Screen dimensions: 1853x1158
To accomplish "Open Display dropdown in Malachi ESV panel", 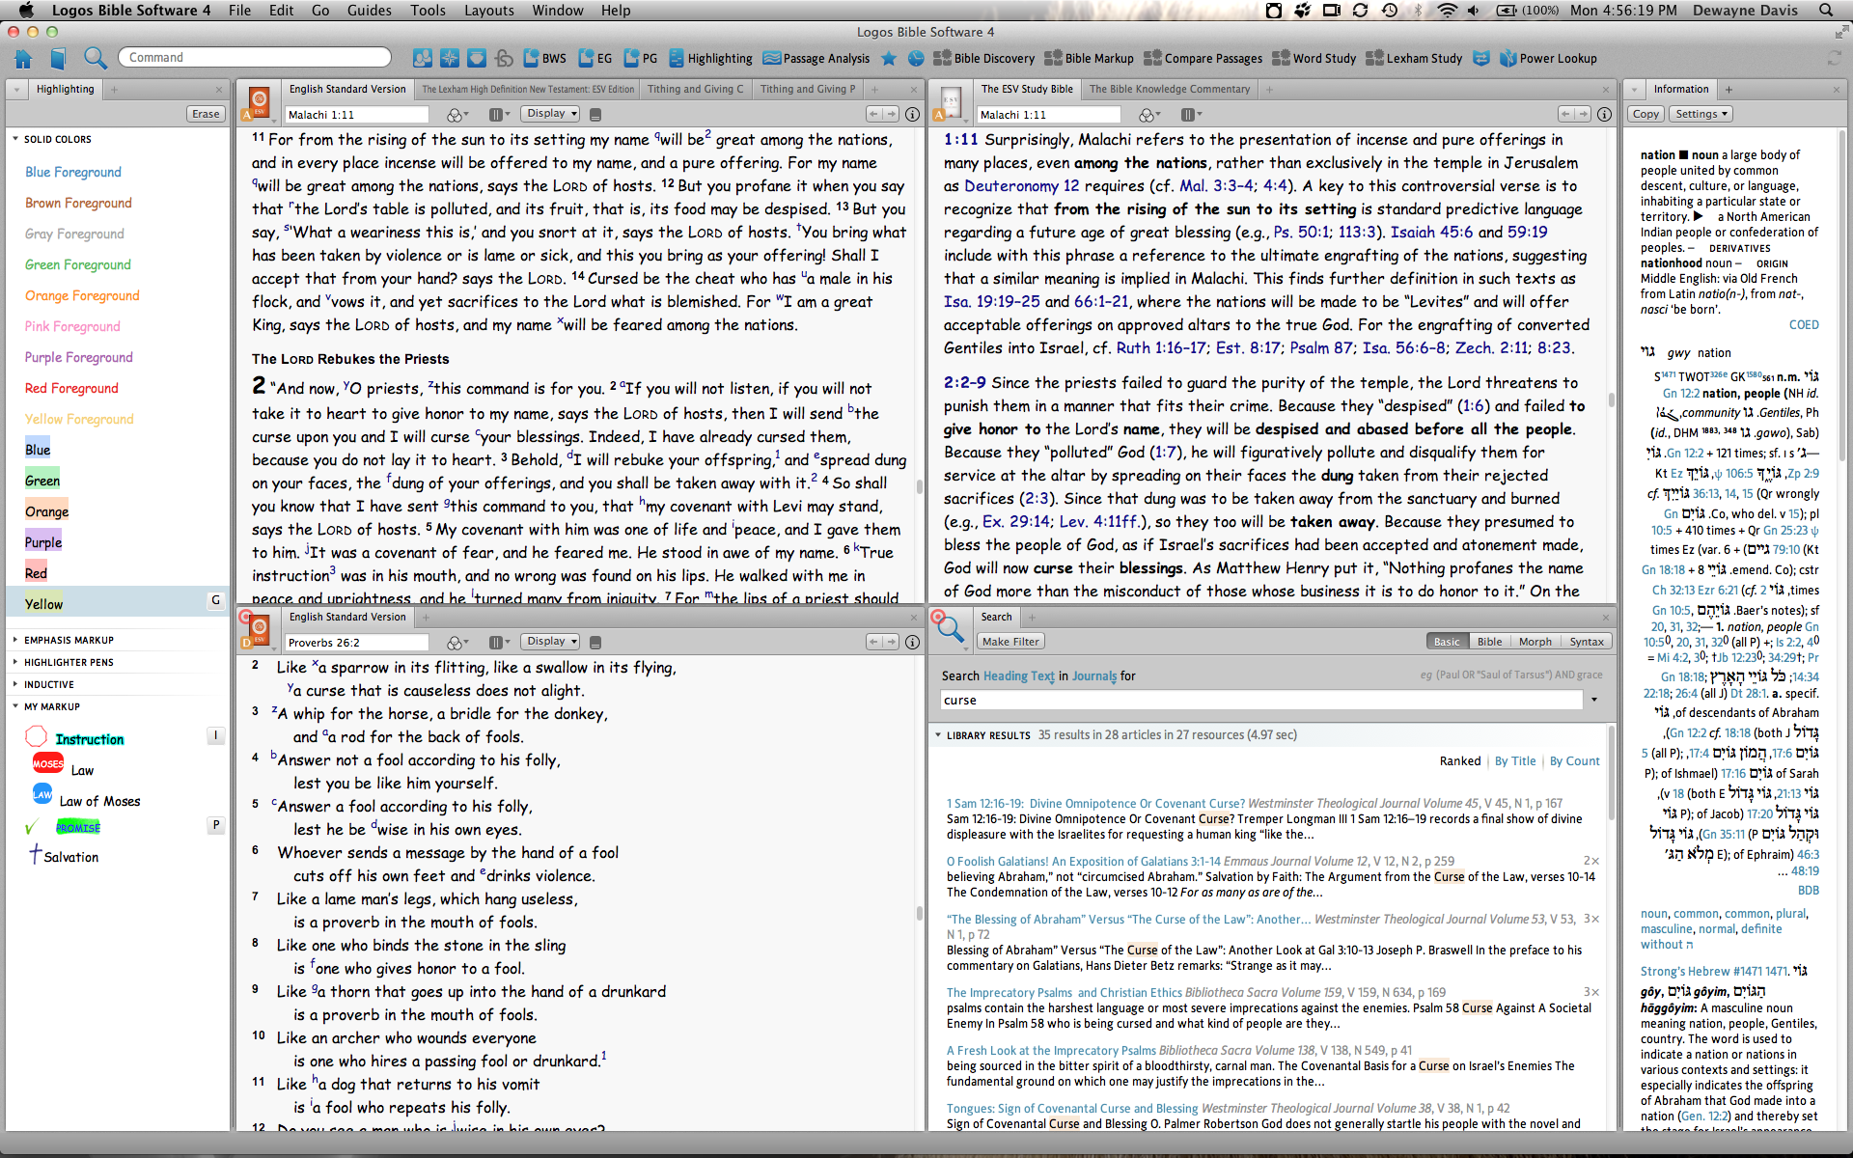I will (x=551, y=114).
